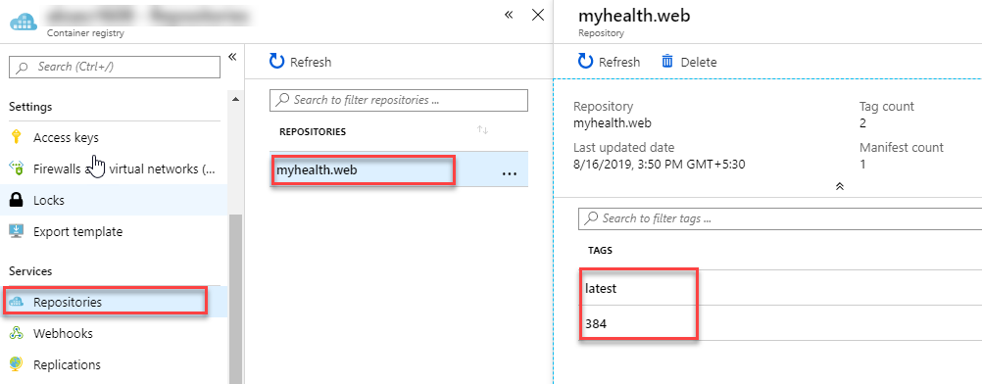Click the Tag count value 2
Viewport: 982px width, 384px height.
pyautogui.click(x=862, y=122)
